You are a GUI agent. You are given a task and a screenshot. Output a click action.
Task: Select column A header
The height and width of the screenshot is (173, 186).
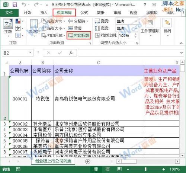tap(20, 63)
